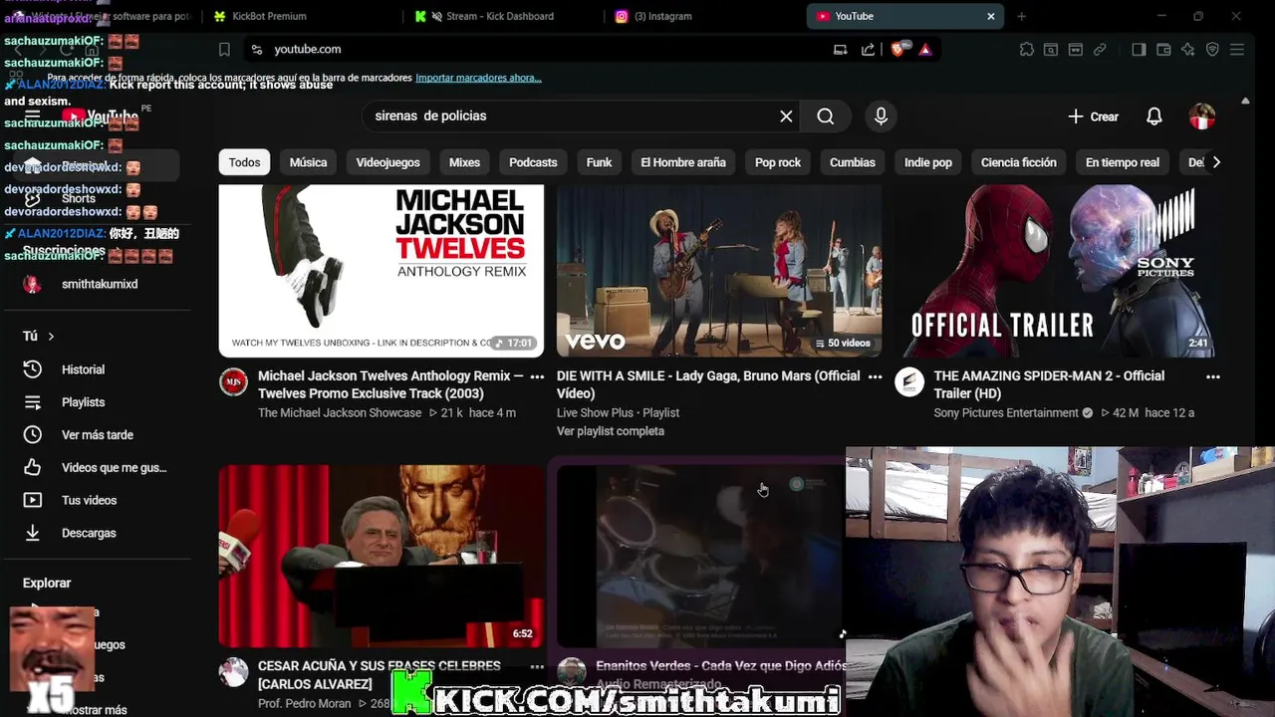
Task: Select the Pop rock filter chip
Action: (778, 162)
